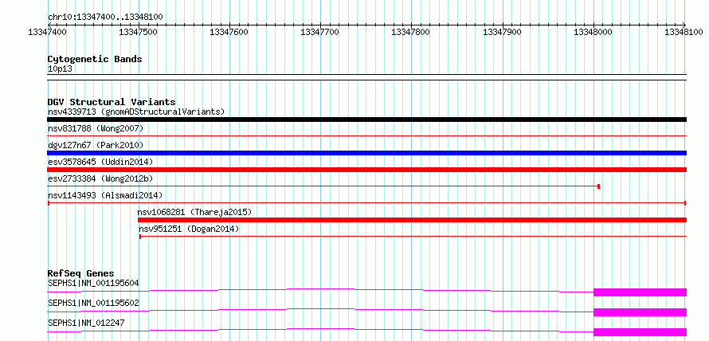This screenshot has width=709, height=341.
Task: Click exon block of SEPHS1|NM_001195604
Action: click(640, 292)
